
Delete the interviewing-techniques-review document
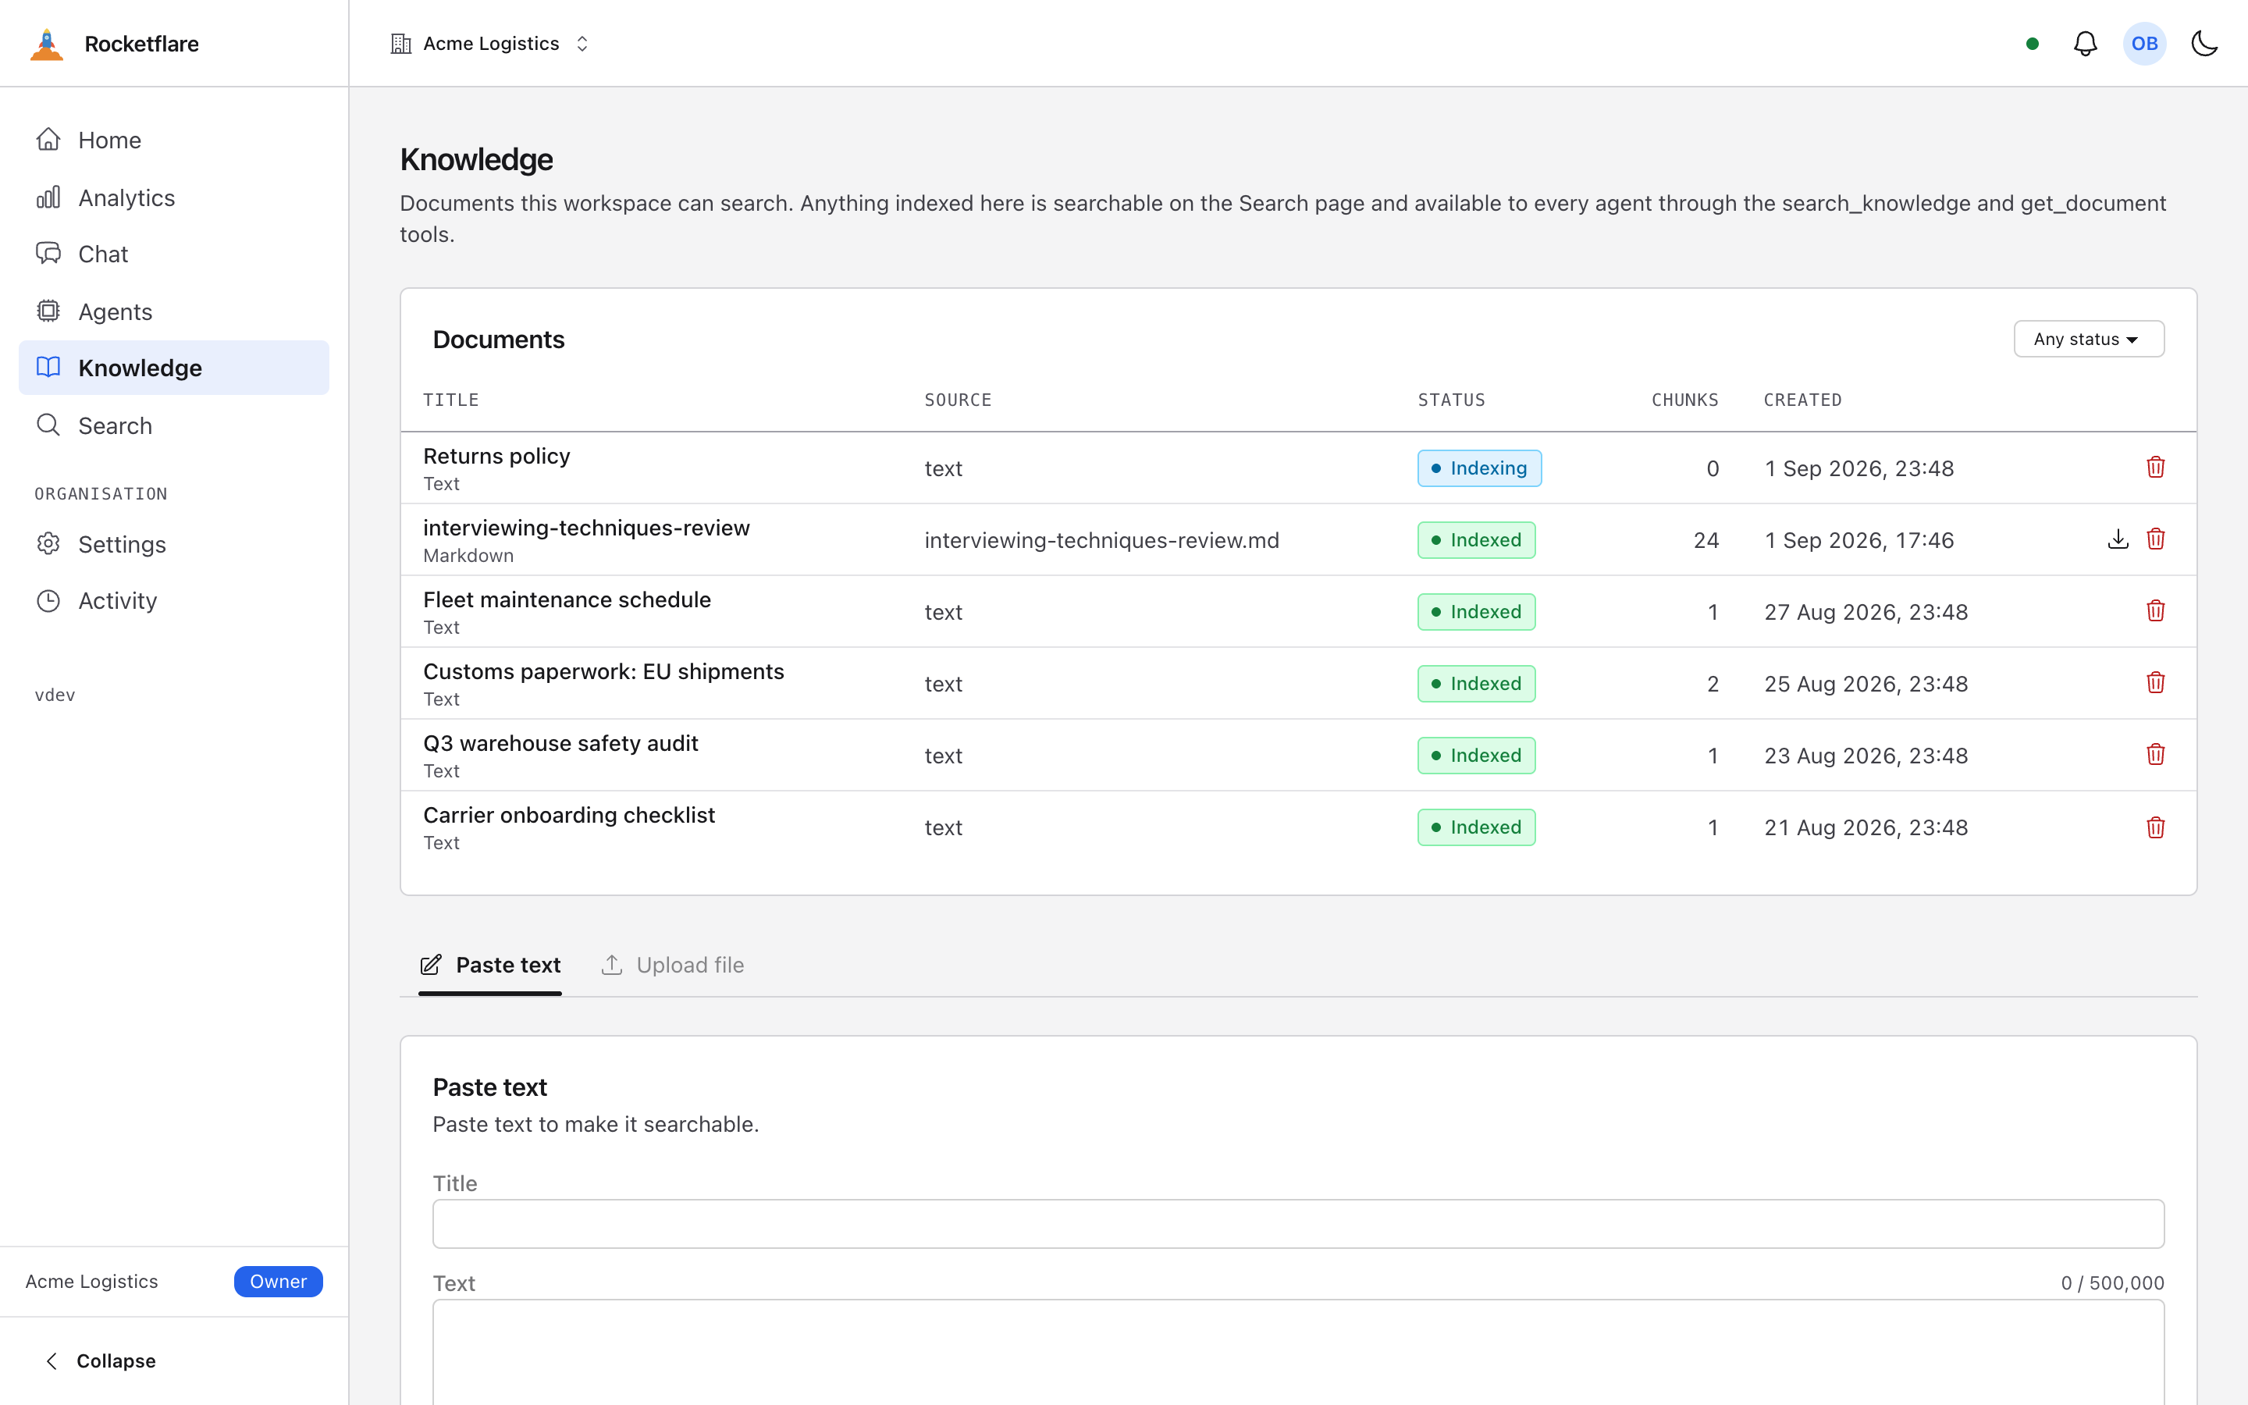pyautogui.click(x=2156, y=539)
